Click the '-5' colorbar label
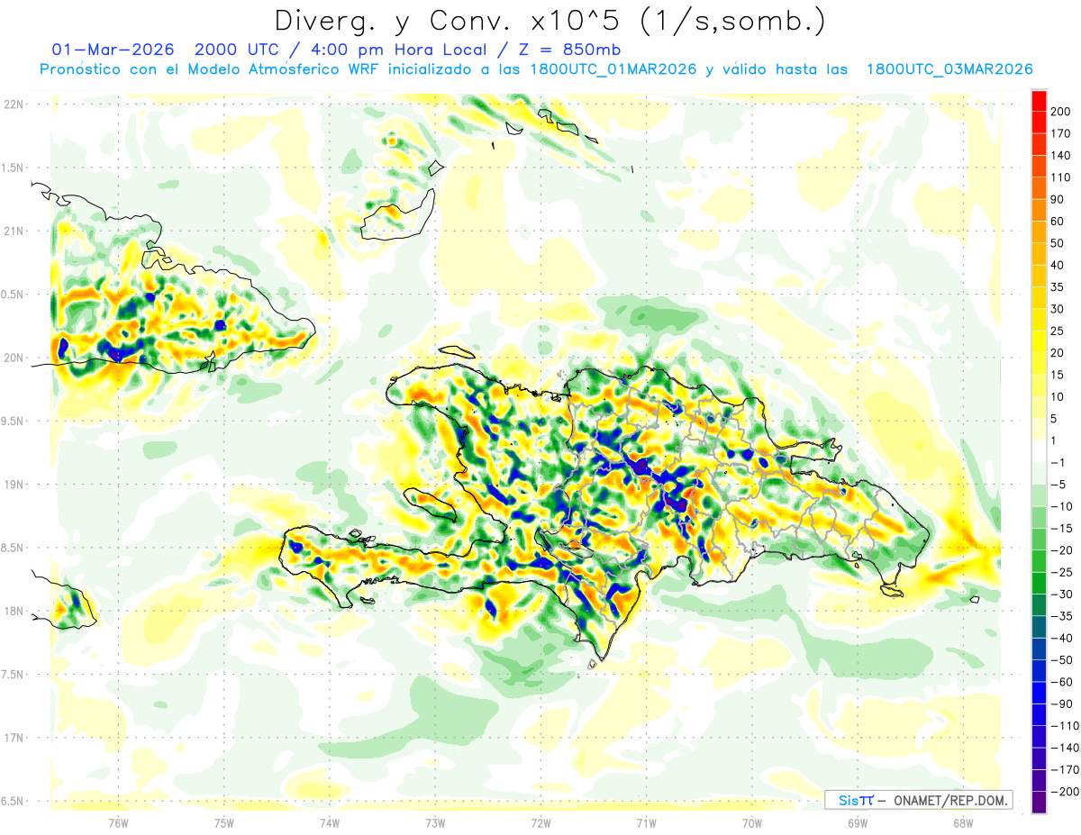Image resolution: width=1081 pixels, height=835 pixels. 1058,485
